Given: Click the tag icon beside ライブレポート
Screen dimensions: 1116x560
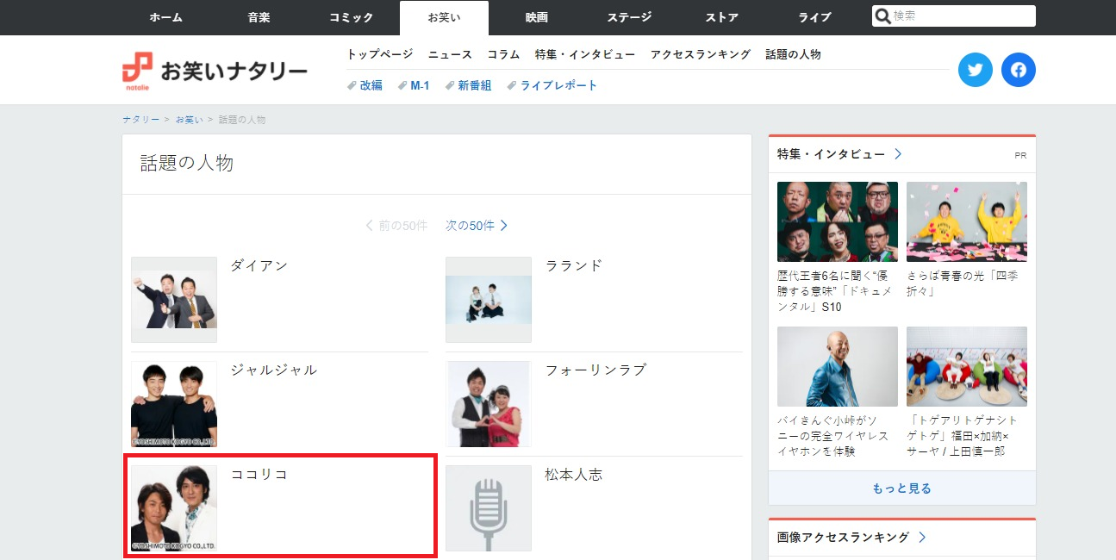Looking at the screenshot, I should coord(512,85).
